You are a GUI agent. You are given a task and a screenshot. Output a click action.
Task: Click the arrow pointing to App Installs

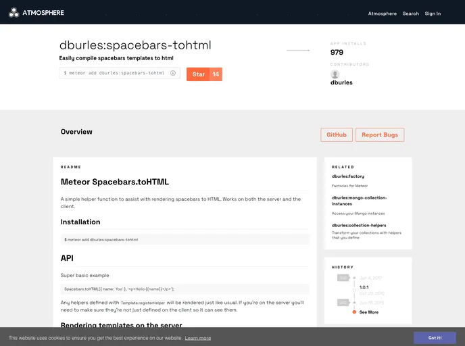click(x=298, y=50)
